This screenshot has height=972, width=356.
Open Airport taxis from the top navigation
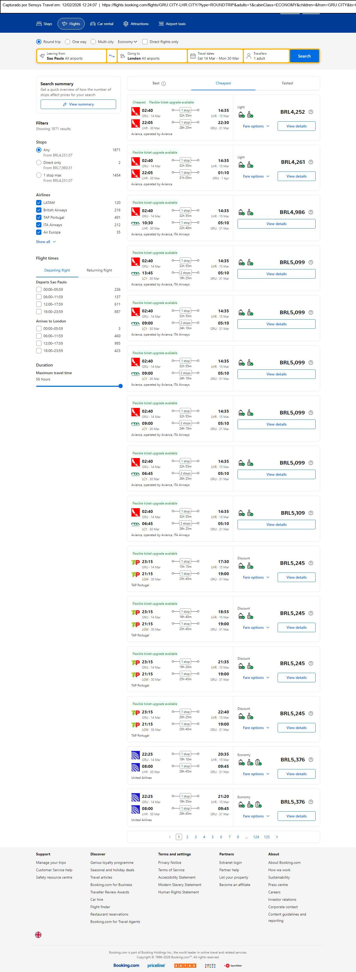(x=172, y=24)
